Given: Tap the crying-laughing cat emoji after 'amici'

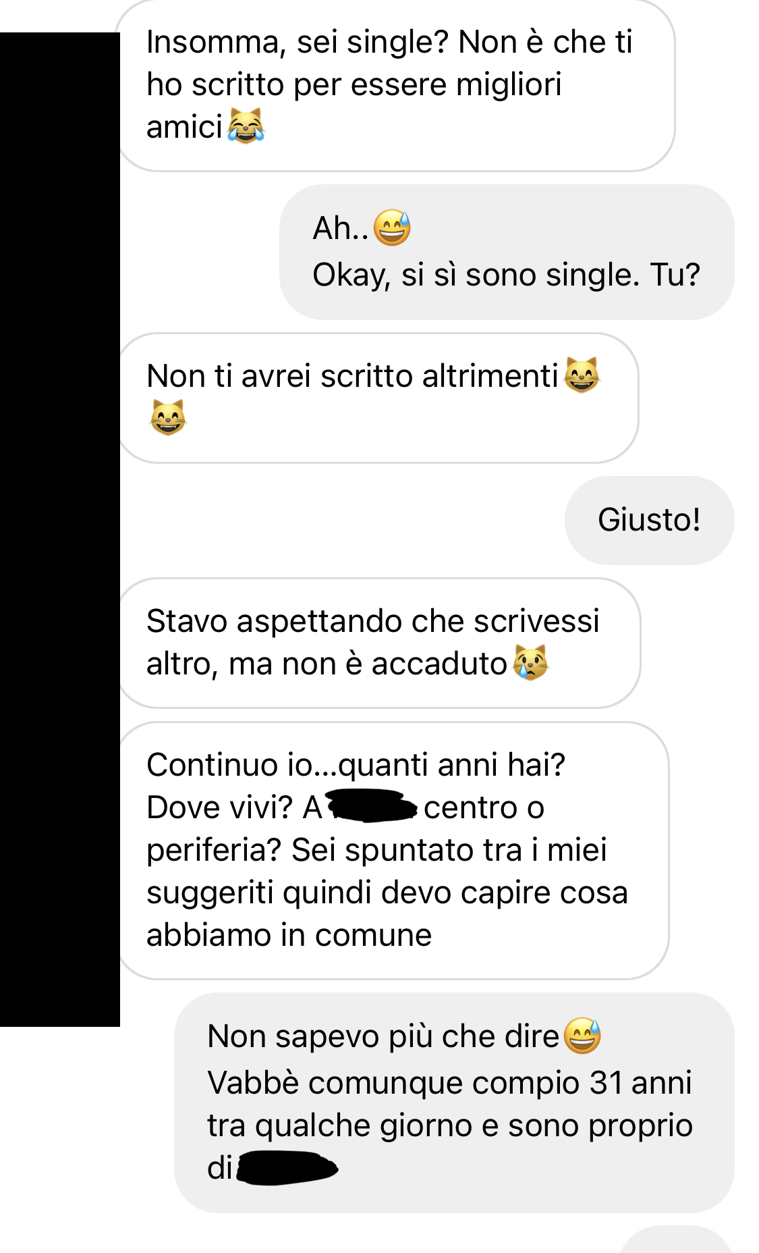Looking at the screenshot, I should click(246, 126).
